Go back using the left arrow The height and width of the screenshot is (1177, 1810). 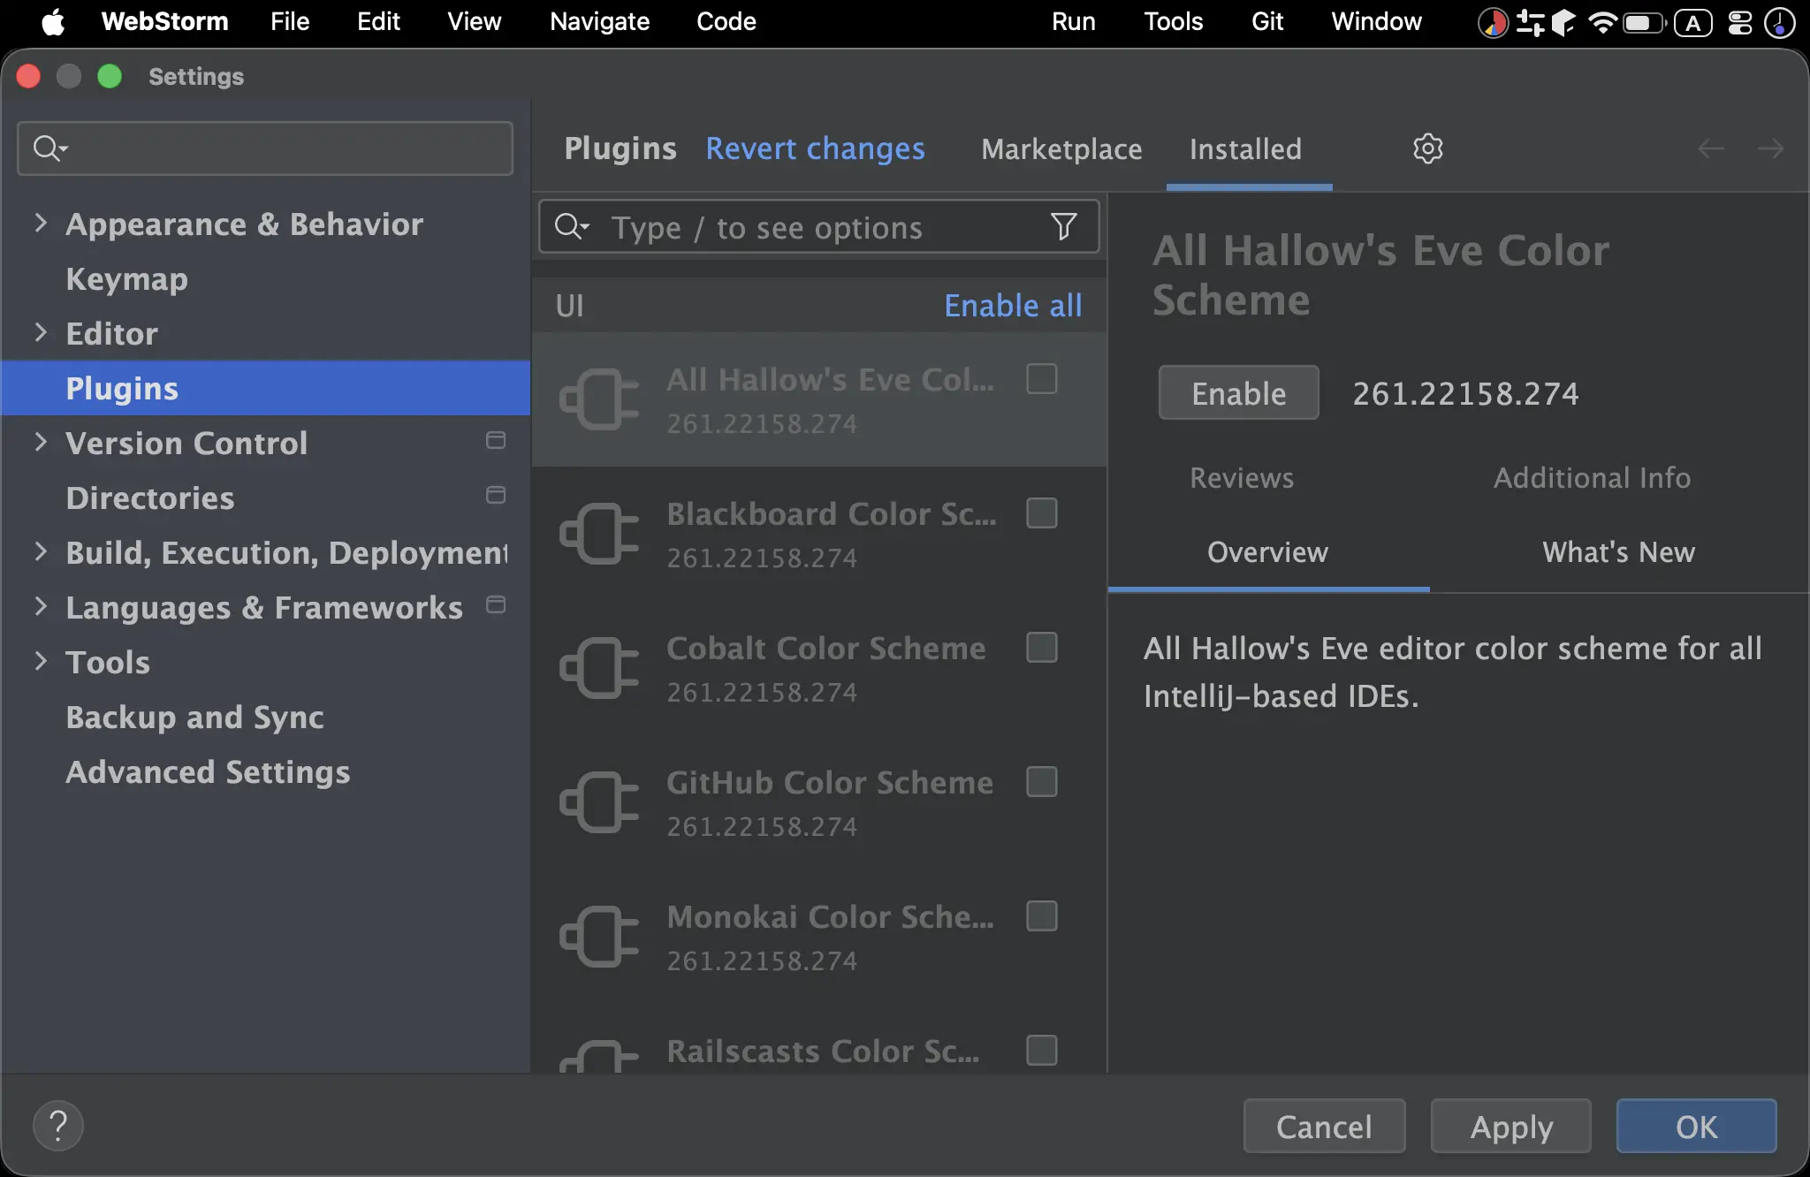[1711, 148]
